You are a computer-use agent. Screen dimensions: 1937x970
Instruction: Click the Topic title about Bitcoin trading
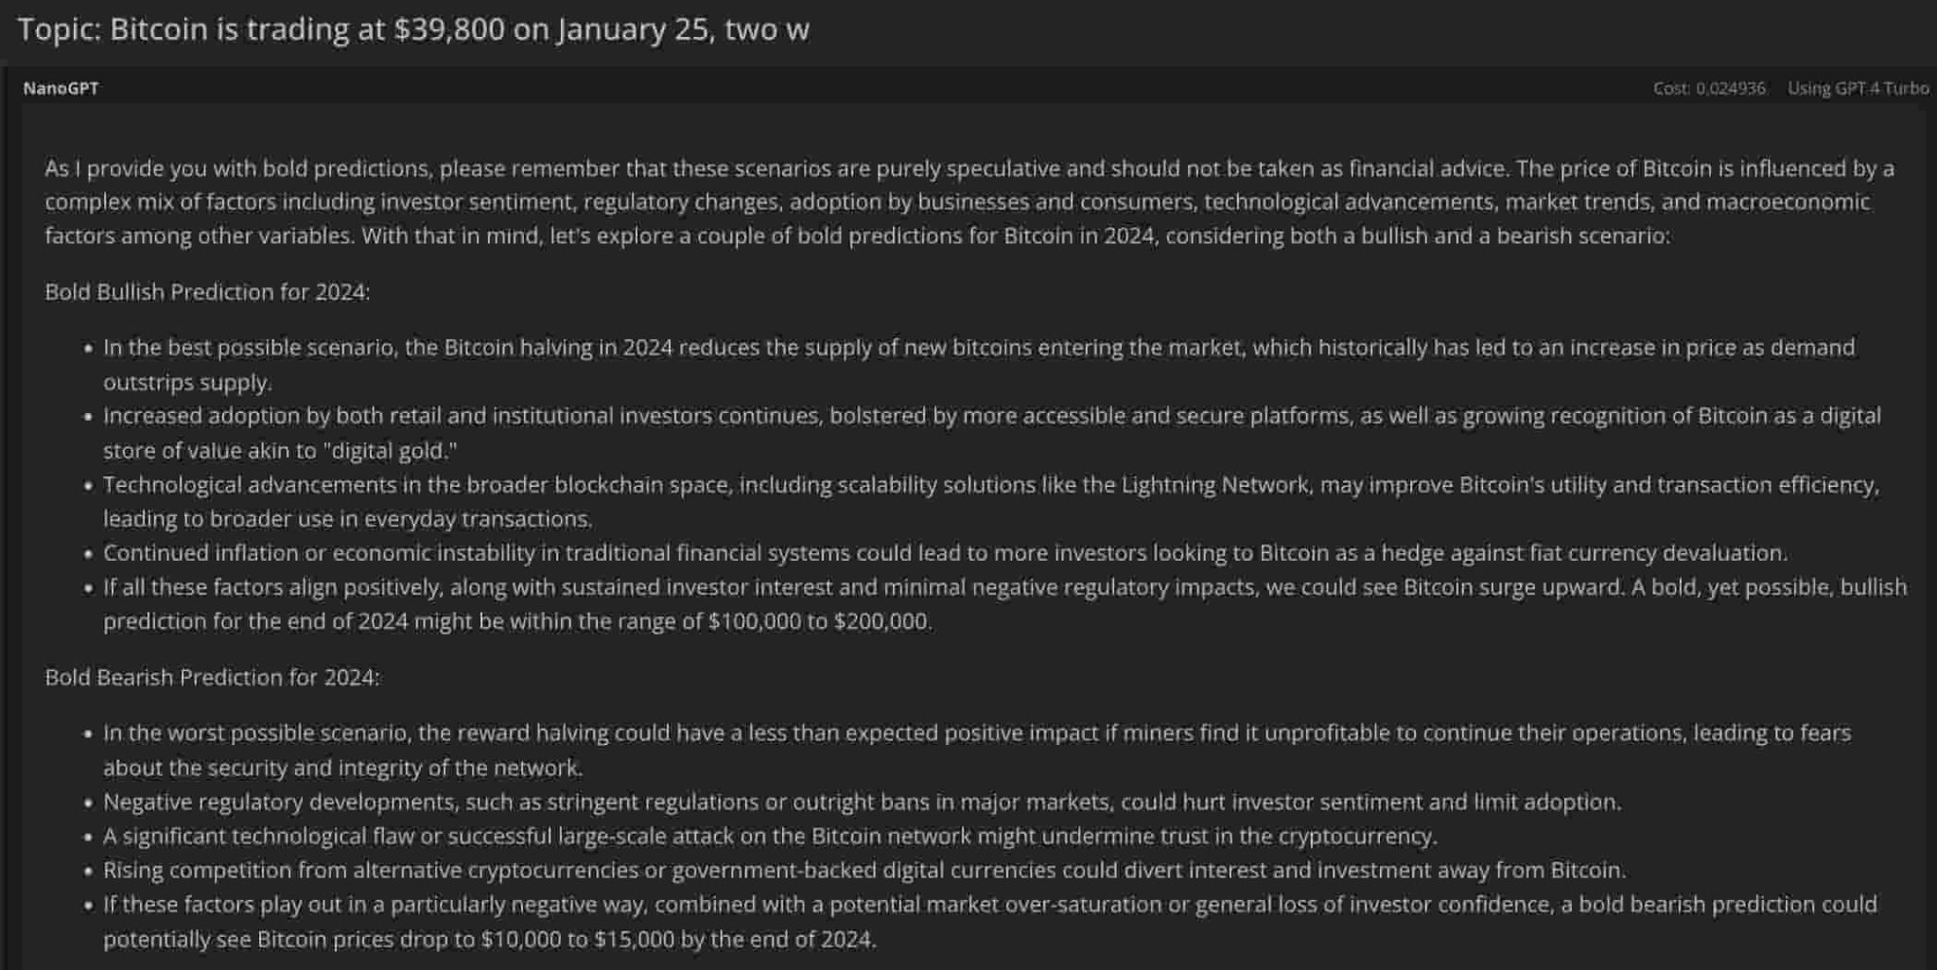click(x=412, y=30)
